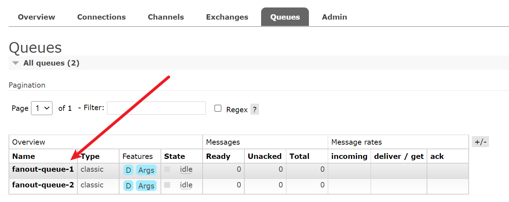Sort by the Name column header

pos(24,156)
